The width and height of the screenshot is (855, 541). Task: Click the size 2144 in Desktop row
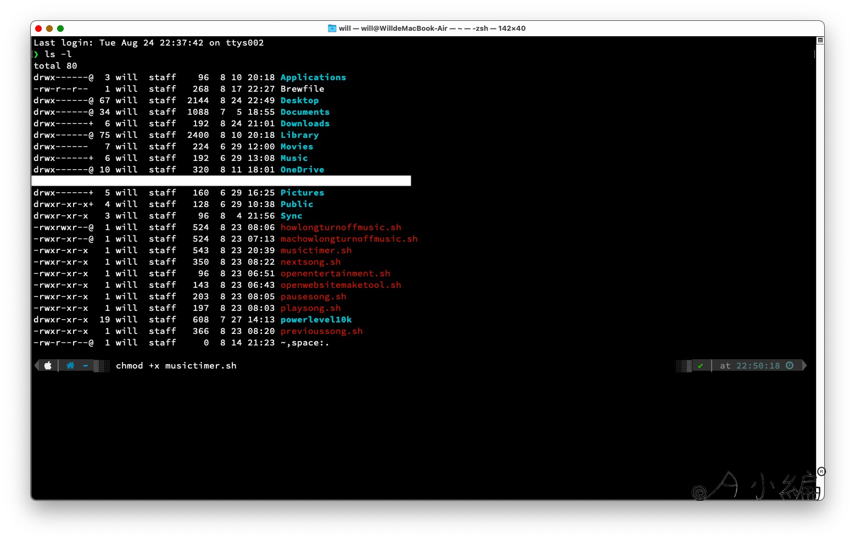tap(198, 101)
